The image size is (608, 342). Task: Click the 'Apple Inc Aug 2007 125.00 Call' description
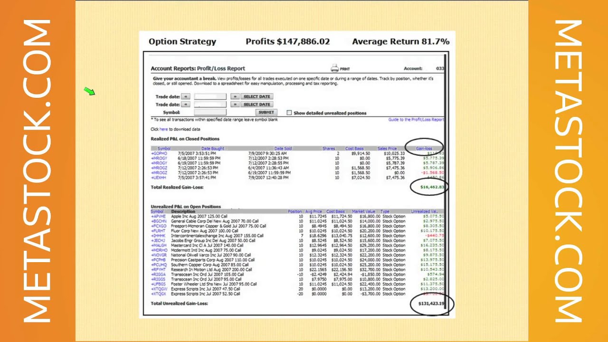199,217
